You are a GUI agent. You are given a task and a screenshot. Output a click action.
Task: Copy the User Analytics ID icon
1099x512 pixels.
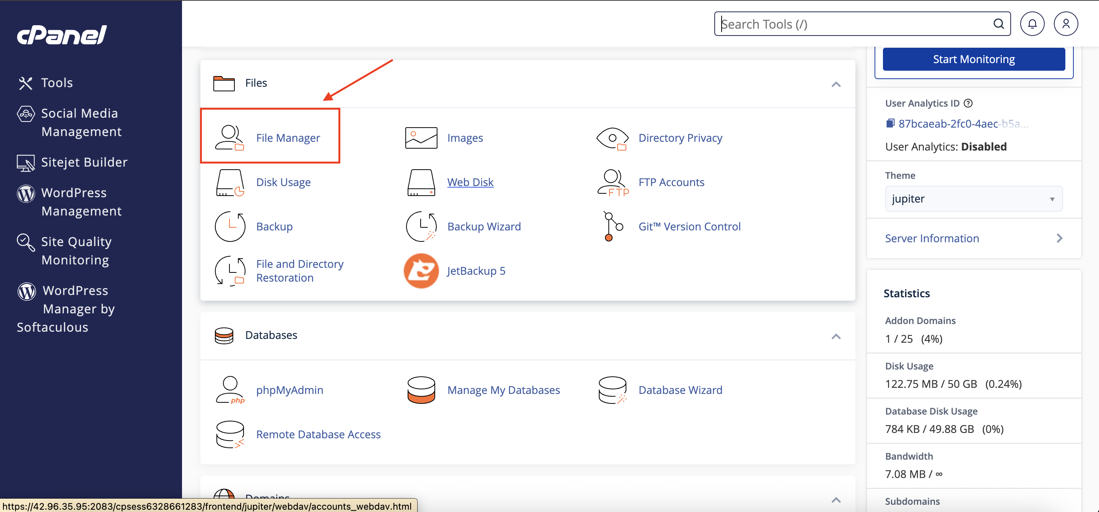[x=890, y=124]
